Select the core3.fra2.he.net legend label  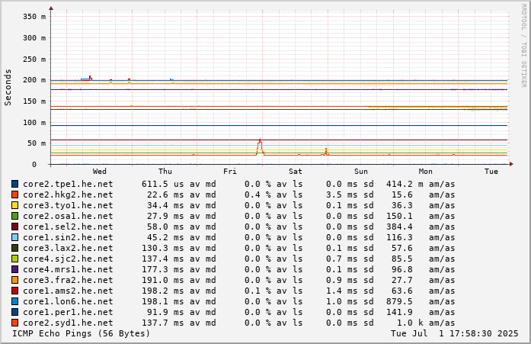[68, 280]
